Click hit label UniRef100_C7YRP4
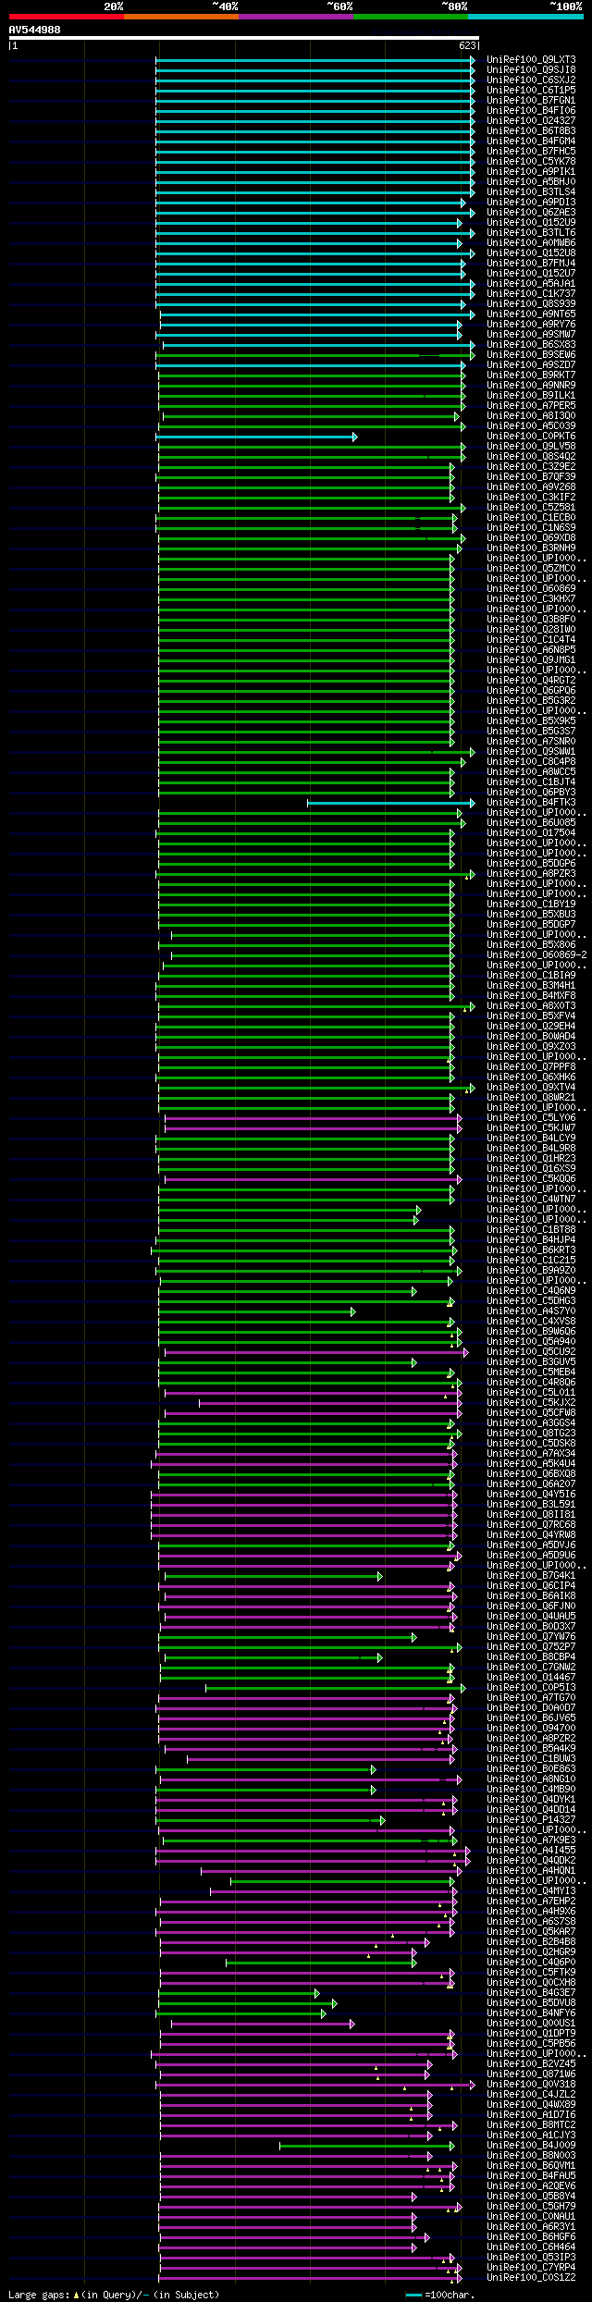The image size is (592, 2302). (531, 2268)
